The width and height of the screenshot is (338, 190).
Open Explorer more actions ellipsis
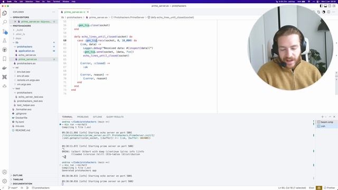click(x=54, y=12)
